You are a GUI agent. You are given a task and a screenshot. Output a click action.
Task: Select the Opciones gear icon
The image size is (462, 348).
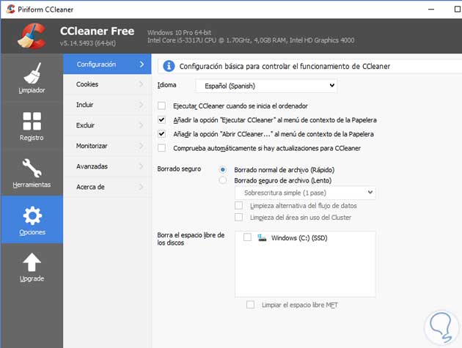click(32, 215)
